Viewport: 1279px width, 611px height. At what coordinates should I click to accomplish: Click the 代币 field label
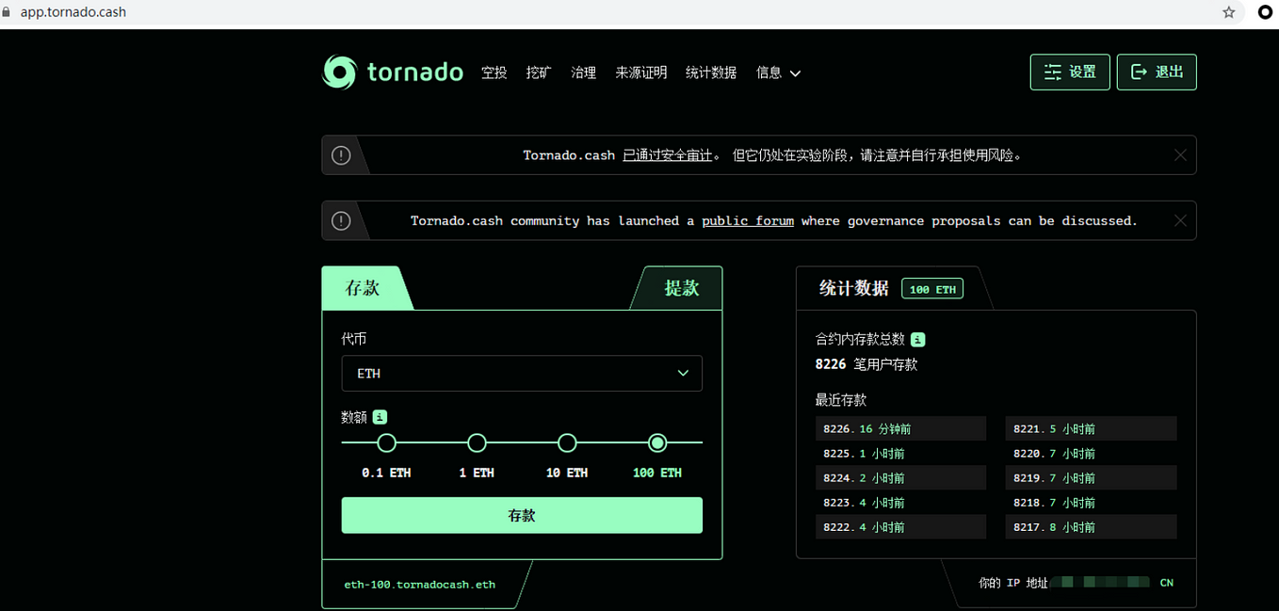[x=354, y=339]
